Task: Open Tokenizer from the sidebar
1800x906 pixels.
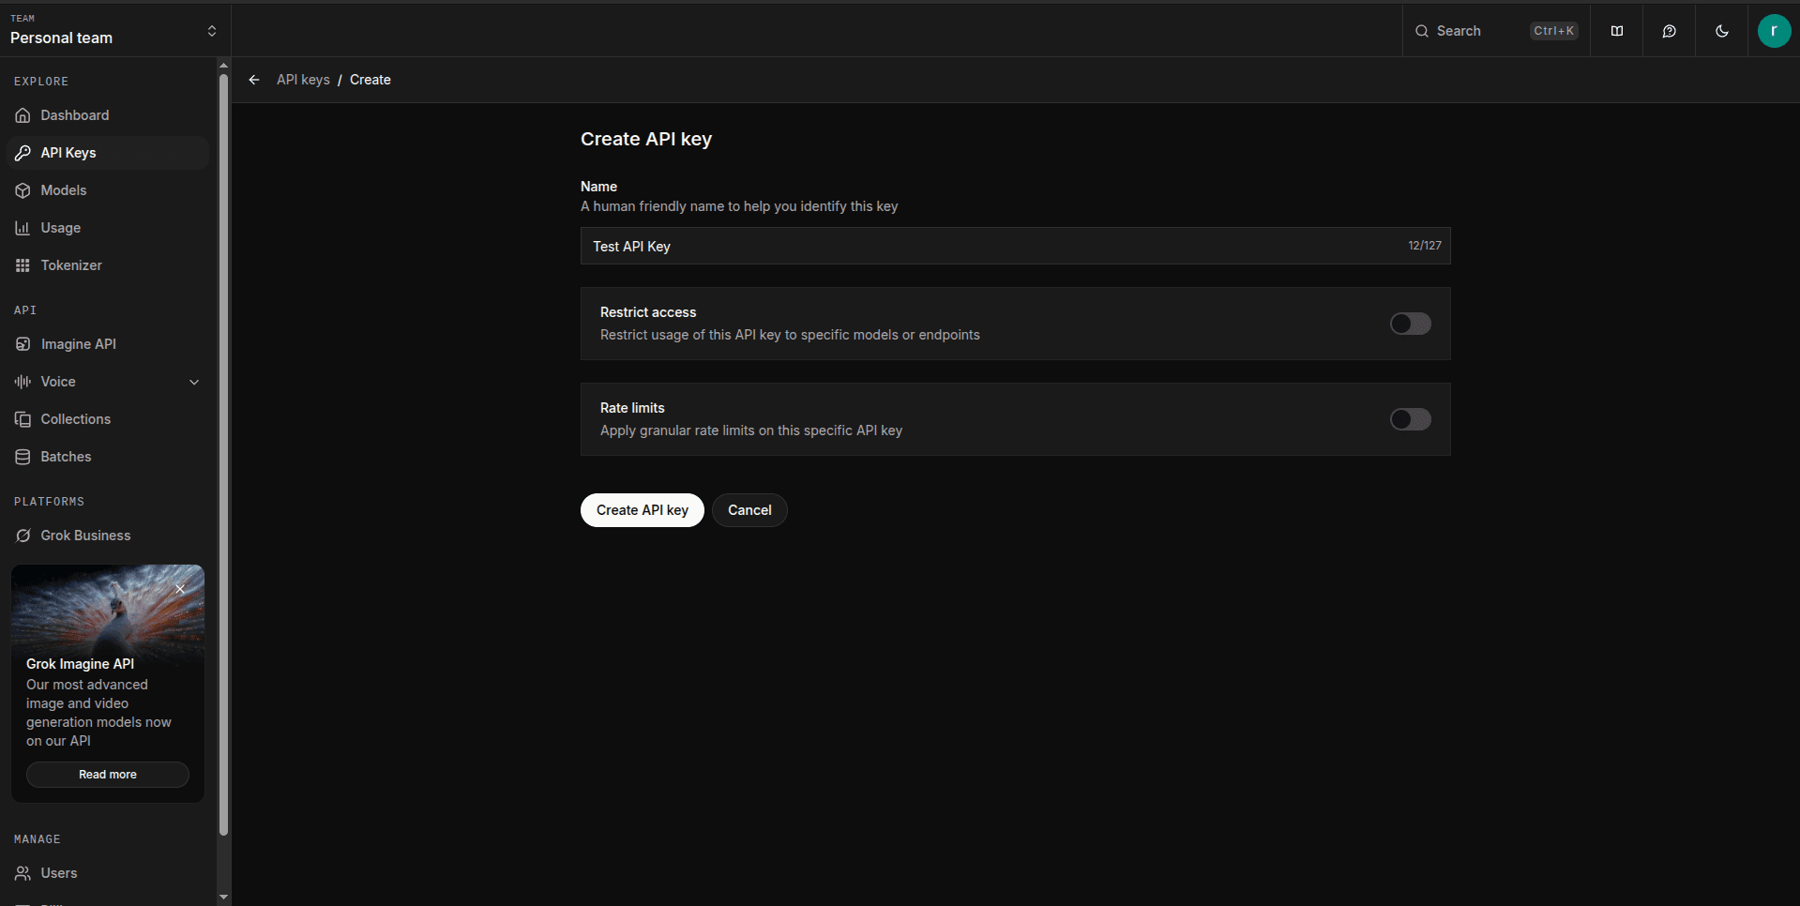Action: point(71,265)
